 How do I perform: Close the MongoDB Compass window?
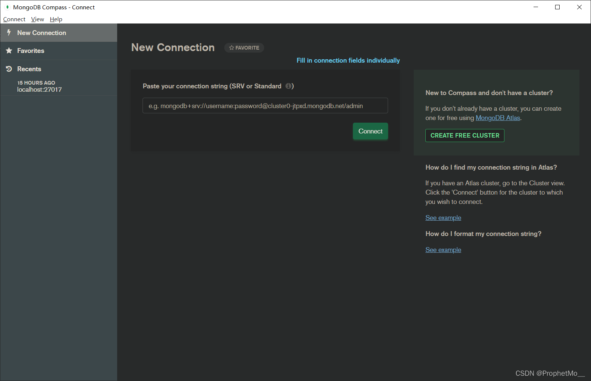[x=579, y=7]
